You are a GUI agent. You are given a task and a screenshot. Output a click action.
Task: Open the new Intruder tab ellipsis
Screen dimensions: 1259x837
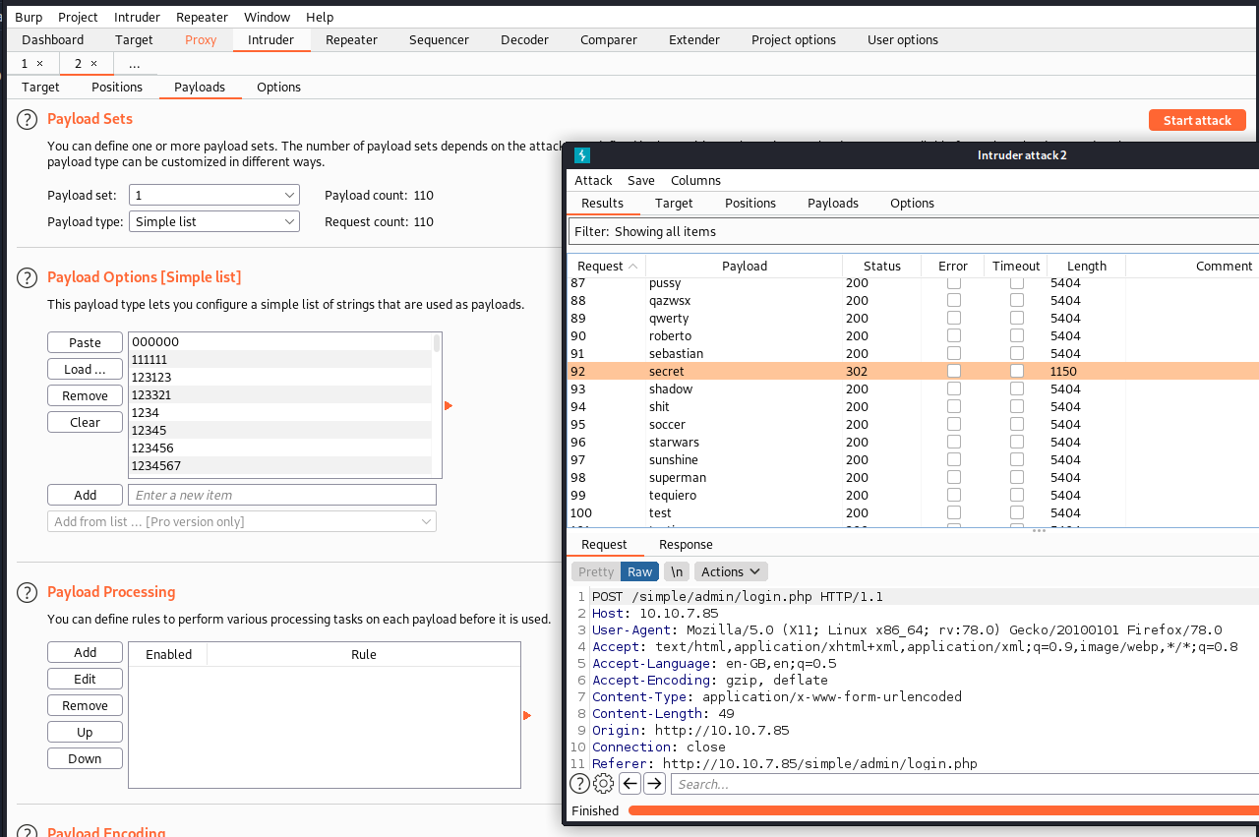134,63
